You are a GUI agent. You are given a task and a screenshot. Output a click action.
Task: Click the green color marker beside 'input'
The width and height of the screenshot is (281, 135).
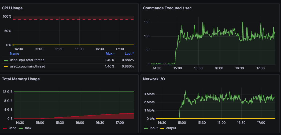(146, 128)
